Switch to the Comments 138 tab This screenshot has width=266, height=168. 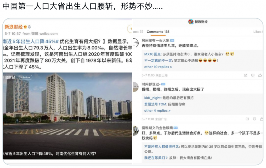[158, 32]
